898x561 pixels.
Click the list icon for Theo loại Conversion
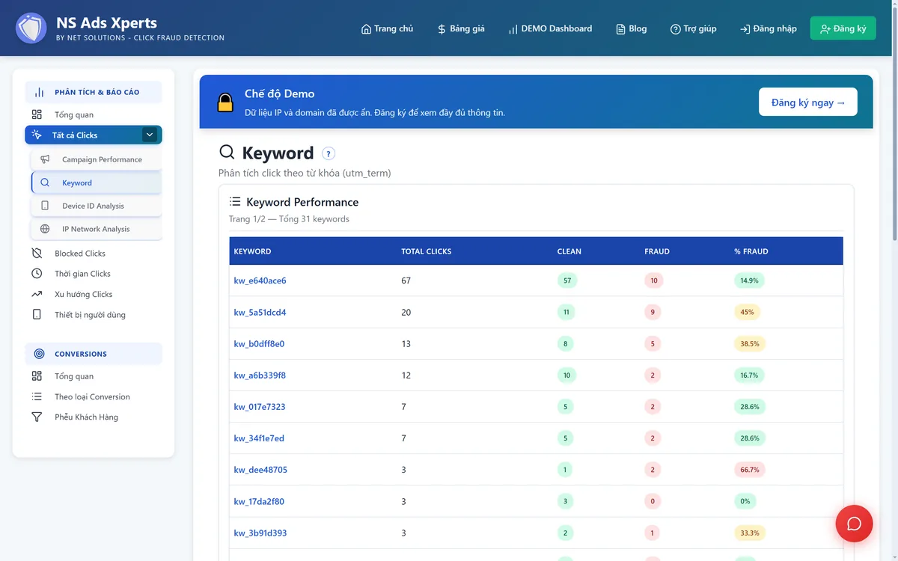(37, 396)
